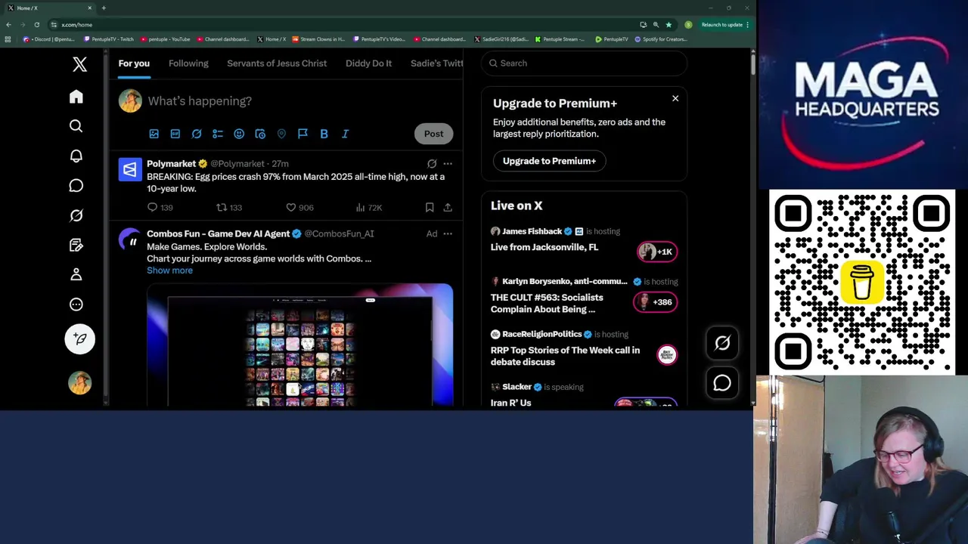Toggle bold formatting in composer
Screen dimensions: 968x544
pyautogui.click(x=324, y=134)
